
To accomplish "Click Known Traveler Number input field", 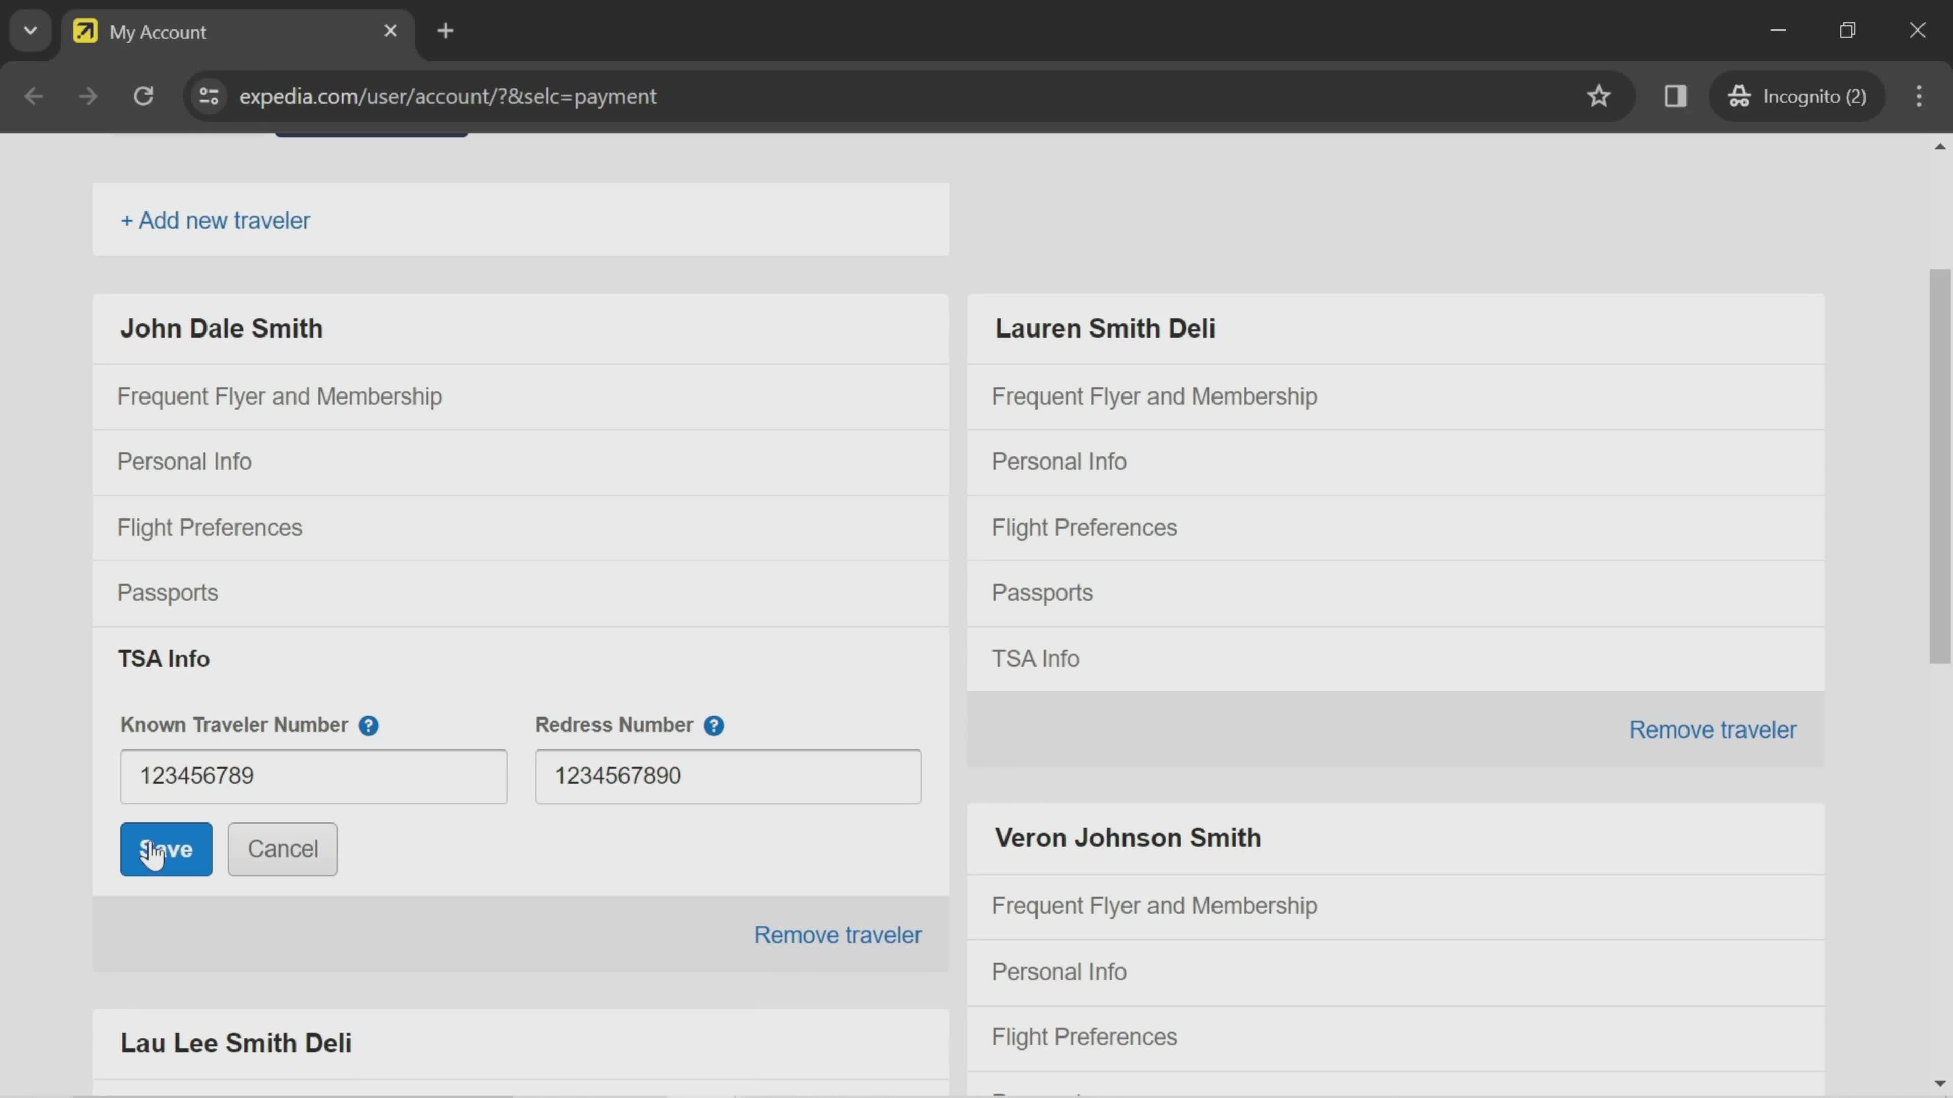I will click(x=313, y=775).
